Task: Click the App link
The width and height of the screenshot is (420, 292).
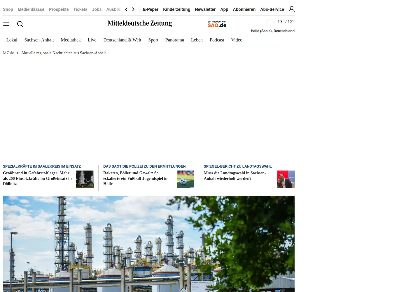Action: pos(224,9)
